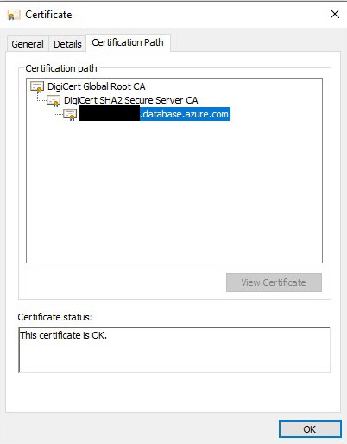Viewport: 347px width, 444px height.
Task: Click the 'Certificate' window title text
Action: coord(48,15)
